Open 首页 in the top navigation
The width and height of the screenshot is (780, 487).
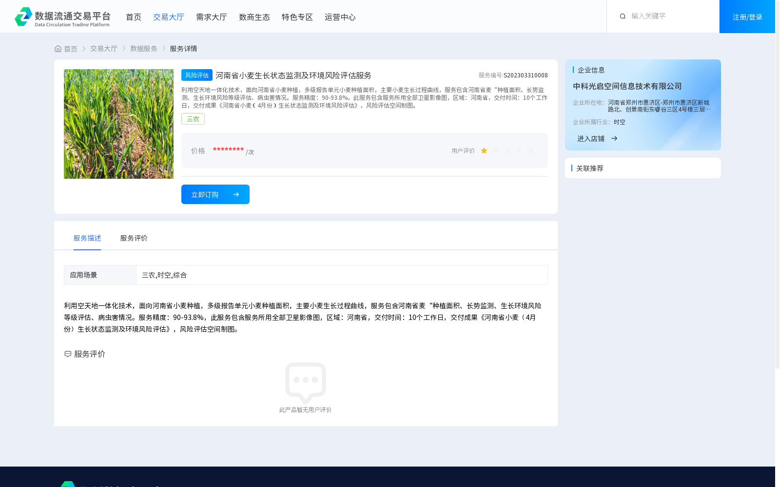[134, 17]
